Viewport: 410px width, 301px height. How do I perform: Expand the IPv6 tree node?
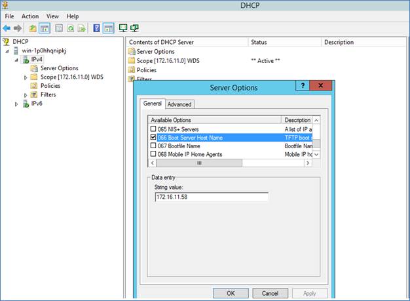tap(17, 104)
